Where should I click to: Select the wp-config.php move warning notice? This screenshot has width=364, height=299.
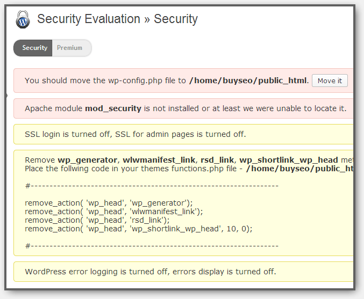click(183, 81)
